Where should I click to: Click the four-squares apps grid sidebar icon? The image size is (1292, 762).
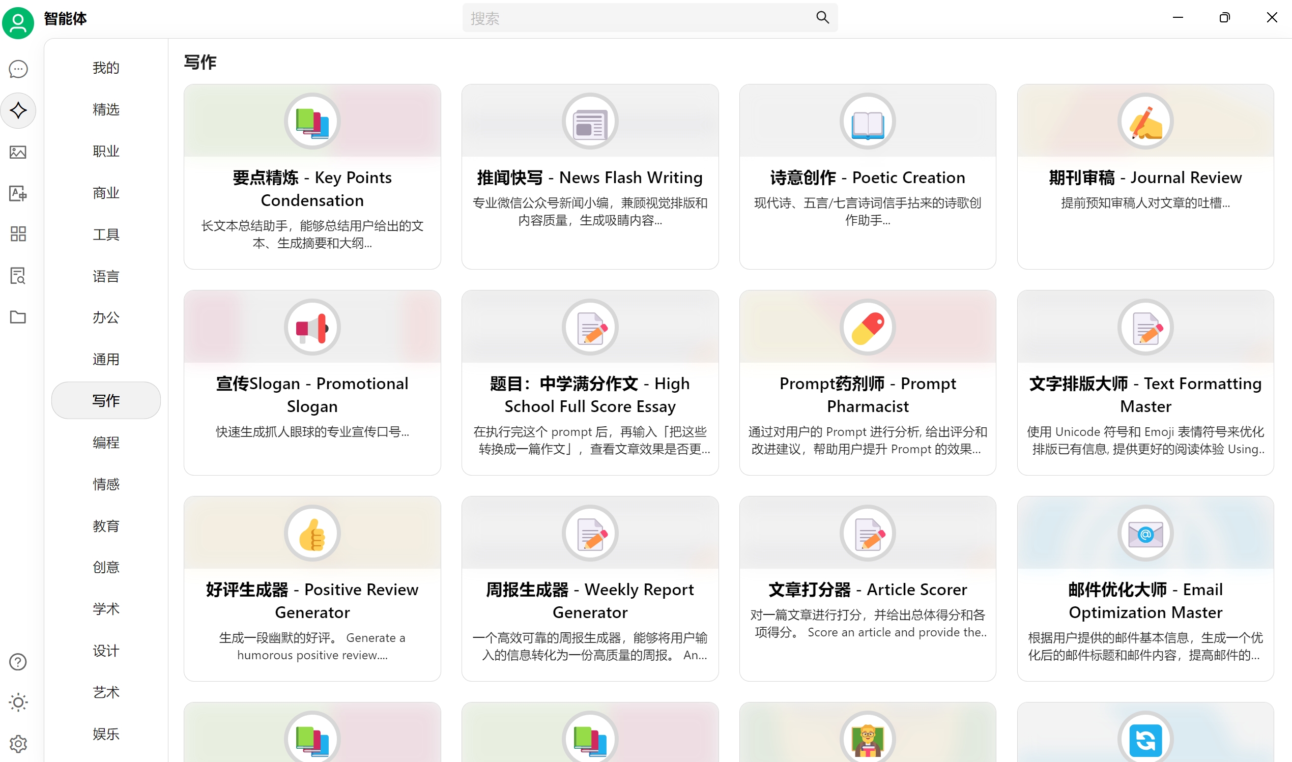pos(18,234)
